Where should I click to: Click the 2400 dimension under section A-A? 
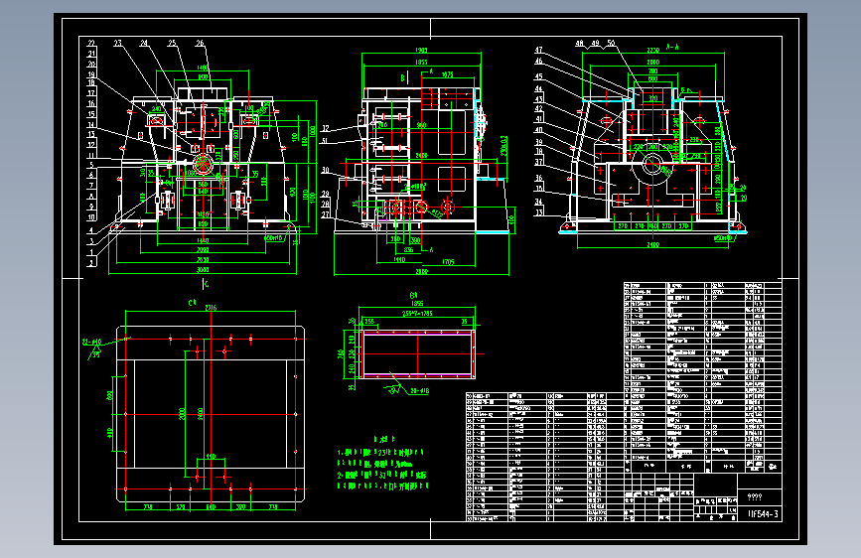click(x=652, y=245)
